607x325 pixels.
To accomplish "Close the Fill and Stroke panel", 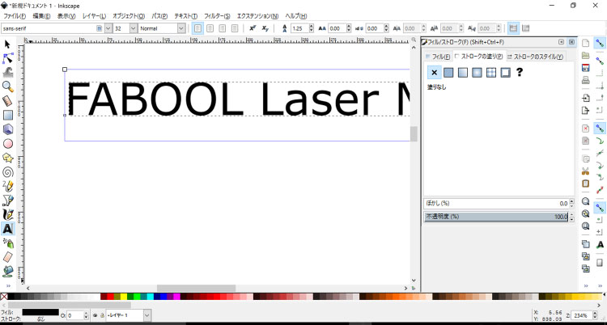I will (x=571, y=42).
